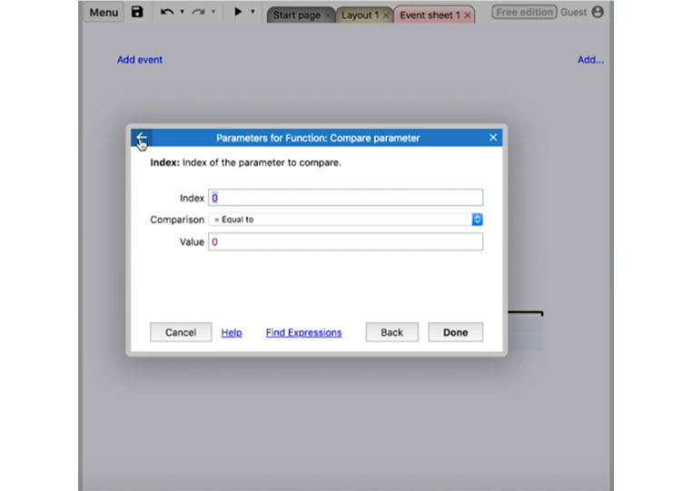Click the preview play icon

(x=238, y=12)
